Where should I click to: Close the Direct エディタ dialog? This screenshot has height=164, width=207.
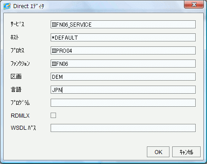[194, 5]
